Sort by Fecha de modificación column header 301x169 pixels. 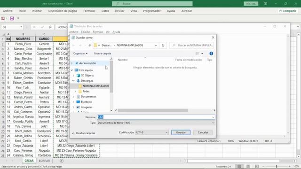[x=188, y=60]
